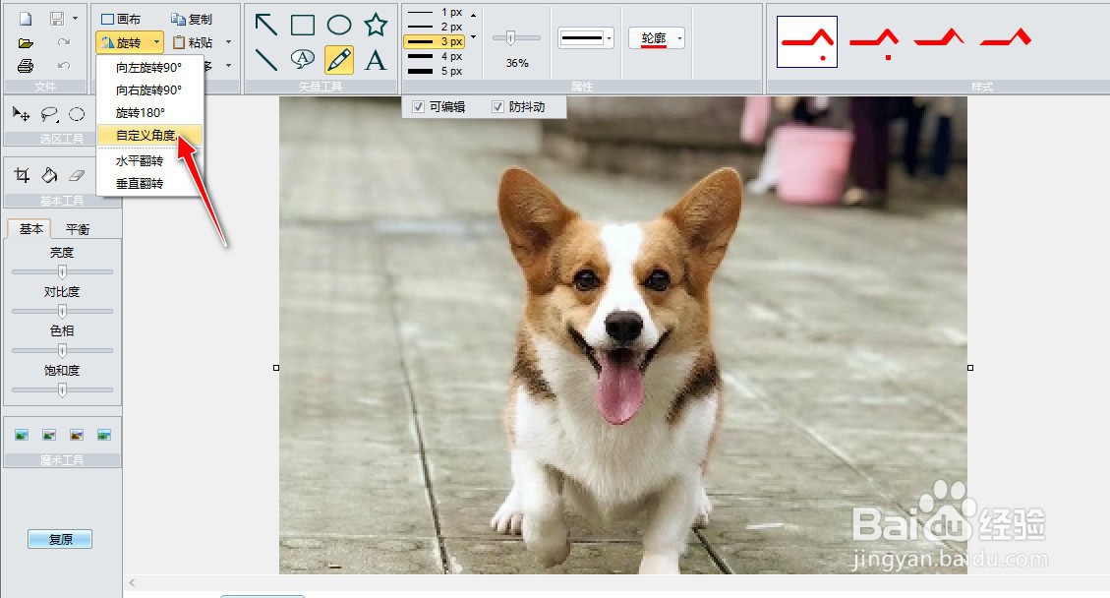Click the third magic tool image icon
The width and height of the screenshot is (1110, 598).
(77, 435)
